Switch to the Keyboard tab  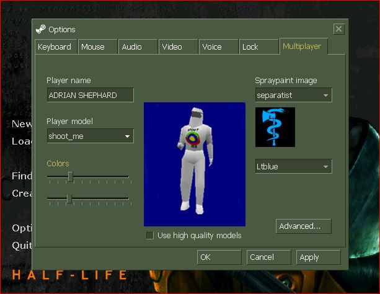point(56,47)
